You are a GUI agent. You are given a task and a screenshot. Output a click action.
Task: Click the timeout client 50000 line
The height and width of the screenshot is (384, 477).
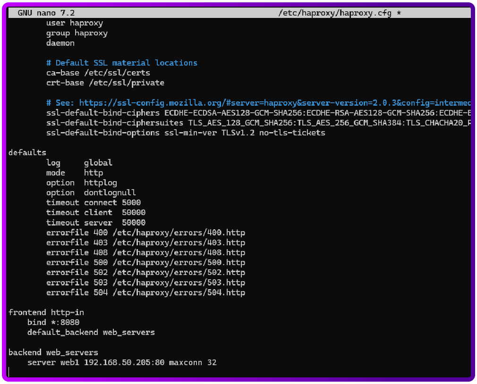click(x=94, y=212)
